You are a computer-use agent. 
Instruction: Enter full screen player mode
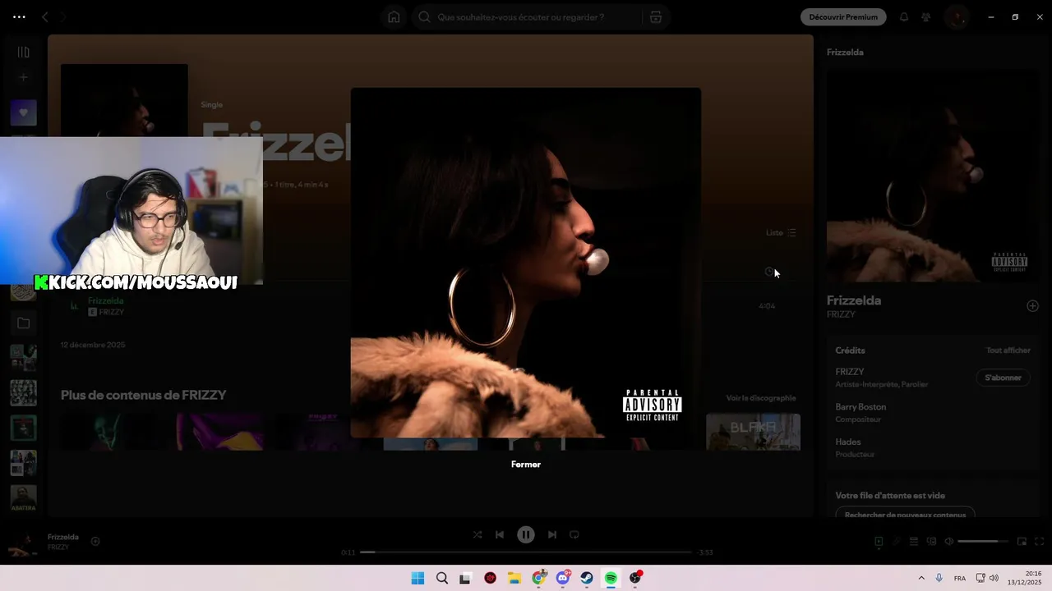point(1040,542)
